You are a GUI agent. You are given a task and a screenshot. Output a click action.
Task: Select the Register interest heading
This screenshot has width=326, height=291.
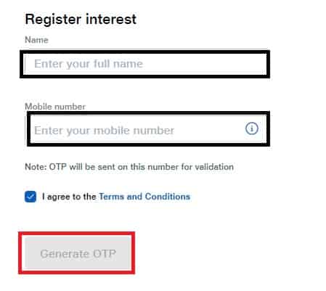[81, 19]
